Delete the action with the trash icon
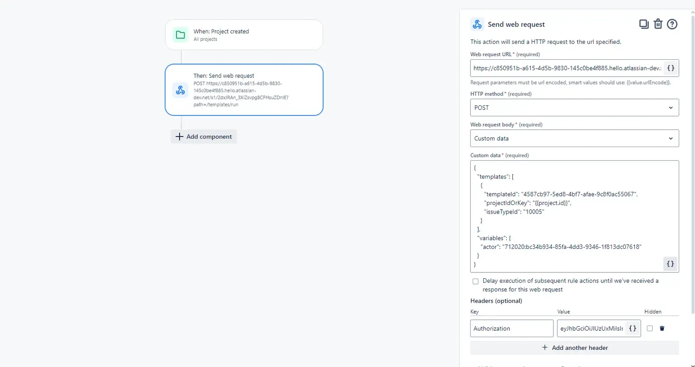 [658, 24]
